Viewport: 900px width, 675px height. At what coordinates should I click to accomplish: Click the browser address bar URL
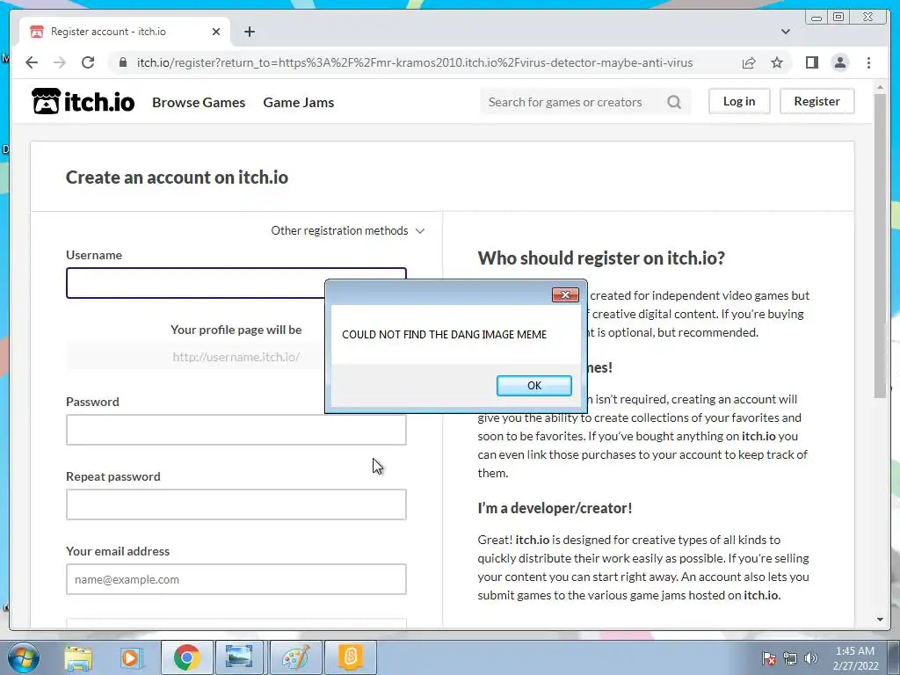coord(415,62)
